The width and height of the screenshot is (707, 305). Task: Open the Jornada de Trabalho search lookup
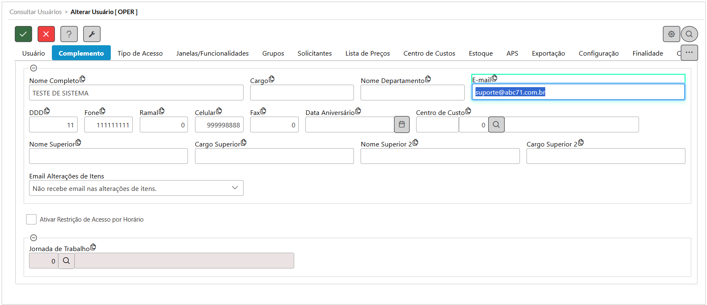pyautogui.click(x=66, y=261)
